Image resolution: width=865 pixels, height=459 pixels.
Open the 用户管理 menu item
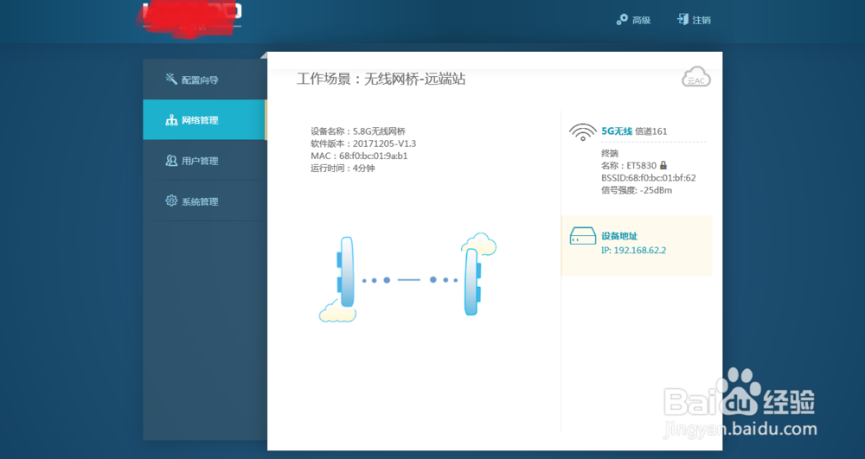point(205,160)
